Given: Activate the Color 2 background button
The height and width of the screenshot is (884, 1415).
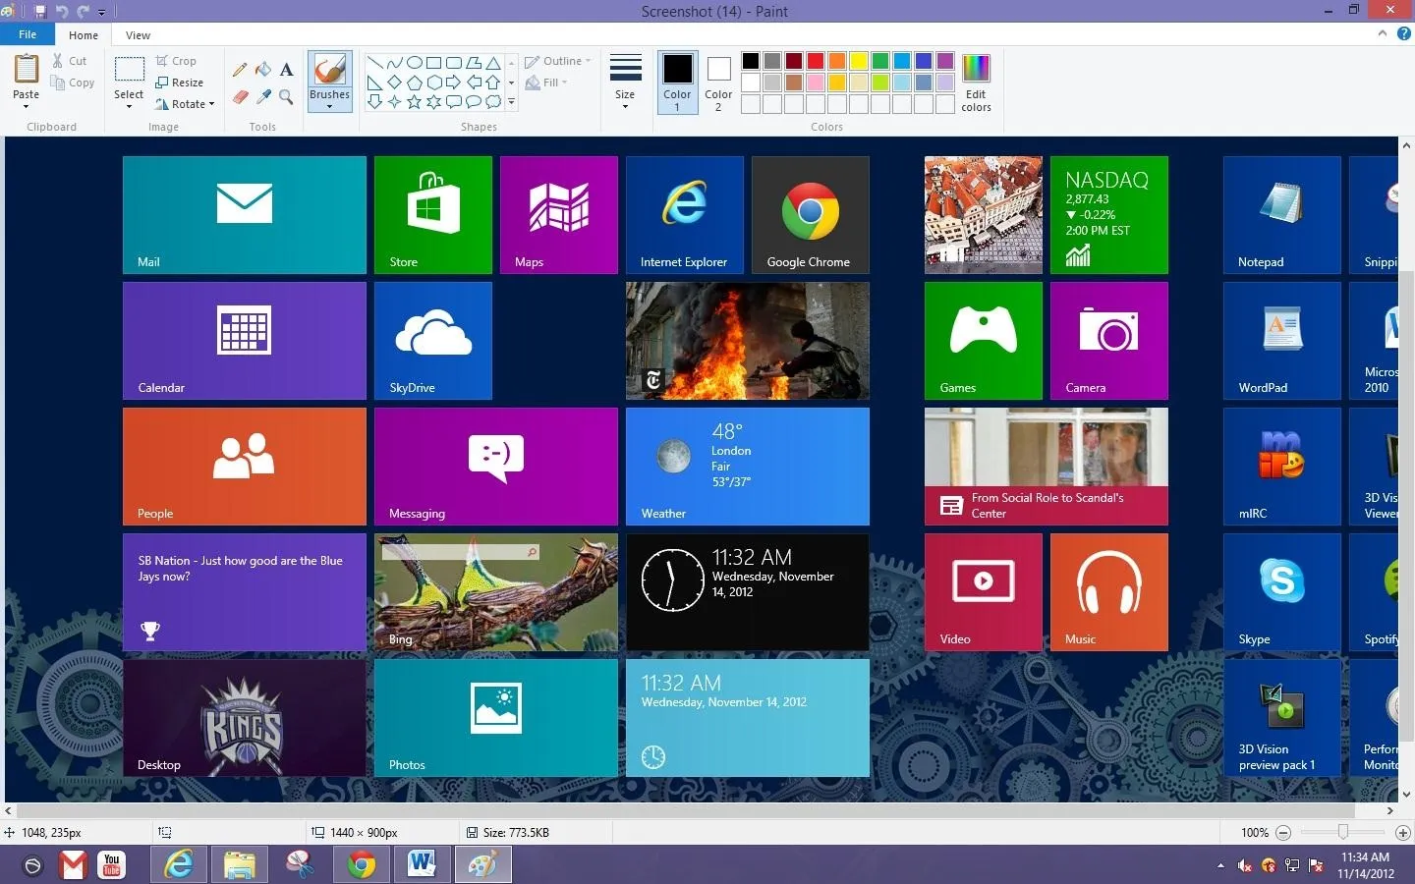Looking at the screenshot, I should click(x=718, y=83).
